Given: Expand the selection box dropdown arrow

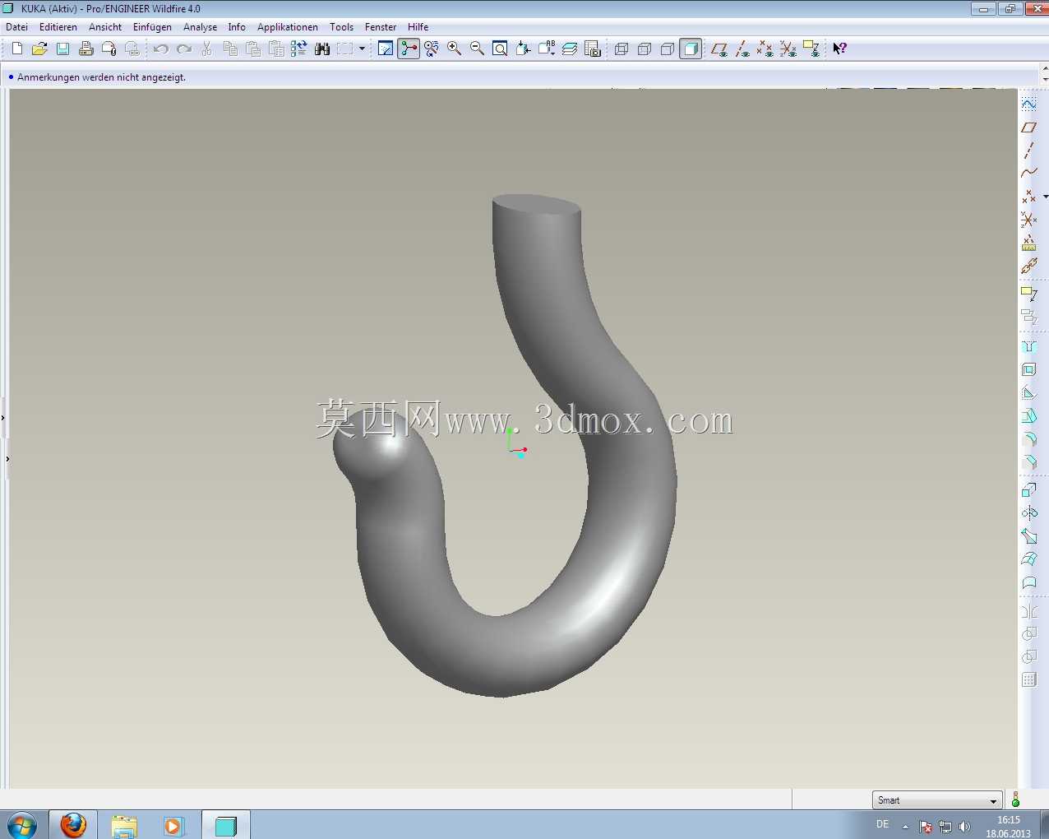Looking at the screenshot, I should (362, 49).
